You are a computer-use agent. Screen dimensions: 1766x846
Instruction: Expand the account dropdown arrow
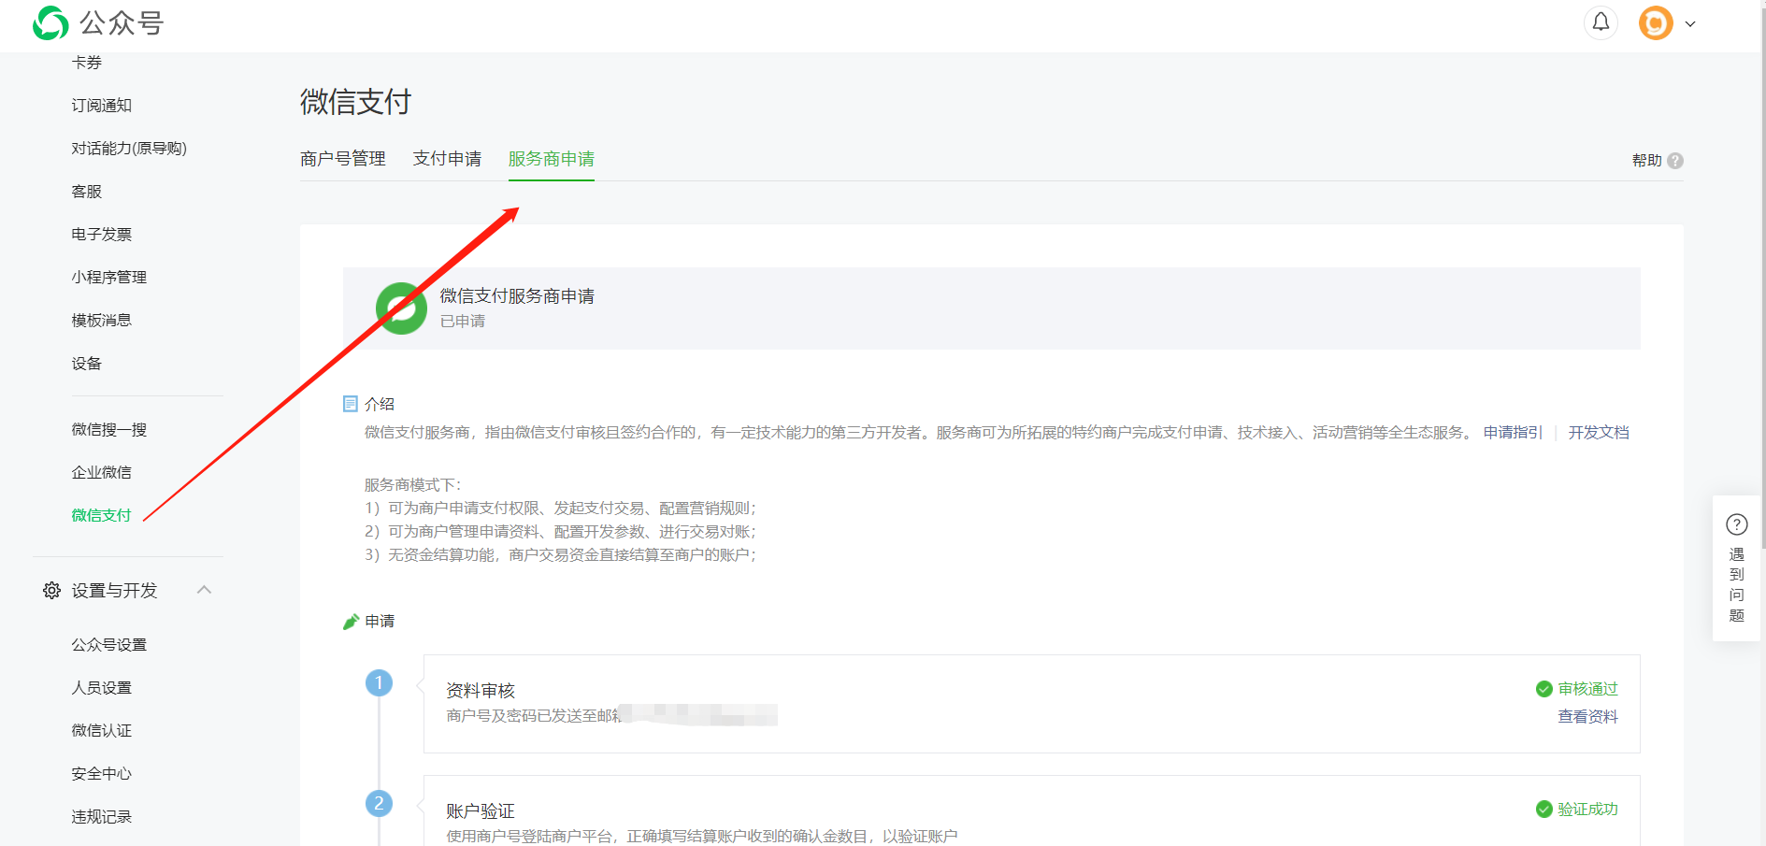[x=1690, y=24]
